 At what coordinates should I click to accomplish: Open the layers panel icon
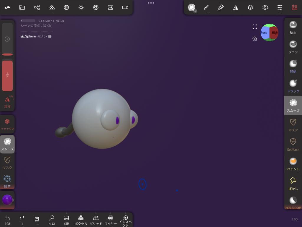(x=250, y=7)
